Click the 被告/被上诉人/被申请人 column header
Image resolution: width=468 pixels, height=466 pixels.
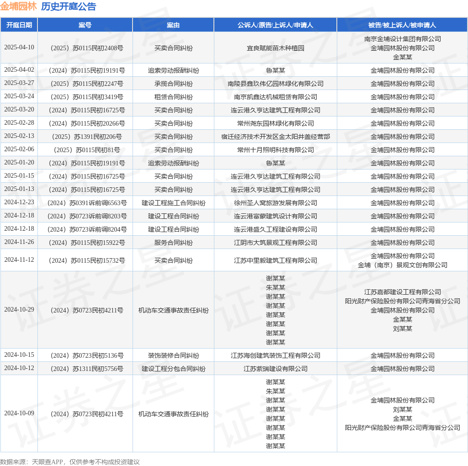click(x=402, y=25)
